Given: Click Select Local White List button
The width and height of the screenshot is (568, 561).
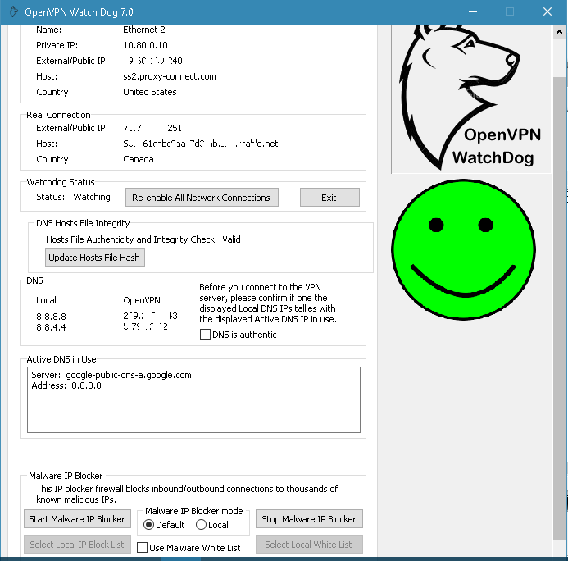Looking at the screenshot, I should coord(309,545).
